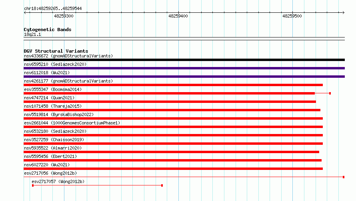Click the red bar for nsv4747214
Image resolution: width=356 pixels, height=201 pixels.
click(170, 102)
